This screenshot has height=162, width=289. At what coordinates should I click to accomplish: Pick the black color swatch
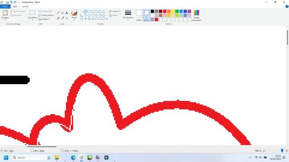pos(153,11)
